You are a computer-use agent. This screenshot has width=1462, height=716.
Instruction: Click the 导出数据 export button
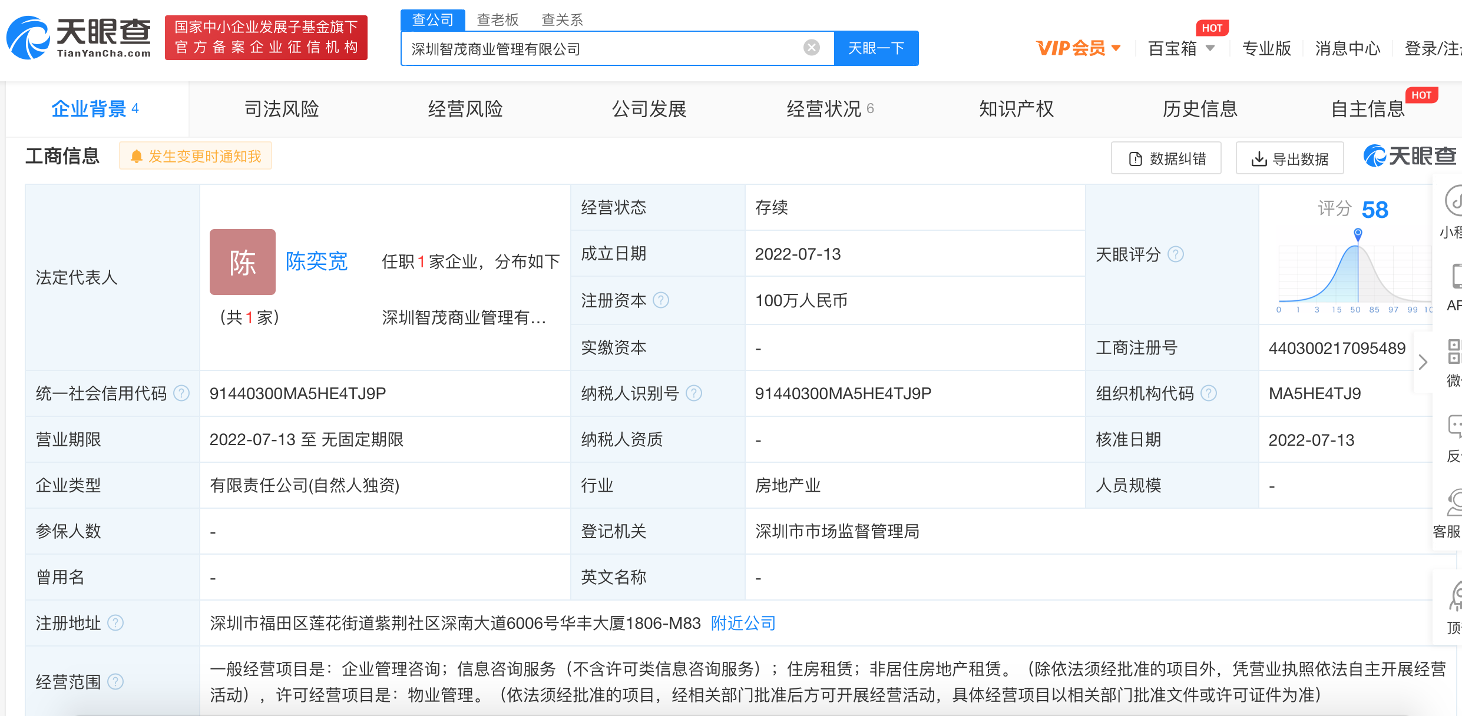click(x=1289, y=158)
